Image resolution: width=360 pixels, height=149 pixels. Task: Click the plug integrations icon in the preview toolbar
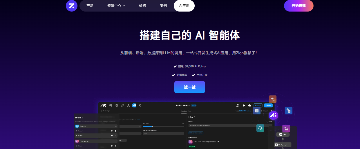pyautogui.click(x=122, y=105)
